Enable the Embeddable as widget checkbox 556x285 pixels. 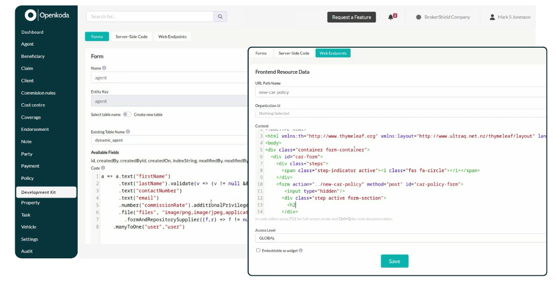tap(258, 251)
